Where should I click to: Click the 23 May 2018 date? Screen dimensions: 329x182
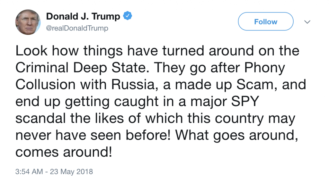[71, 171]
